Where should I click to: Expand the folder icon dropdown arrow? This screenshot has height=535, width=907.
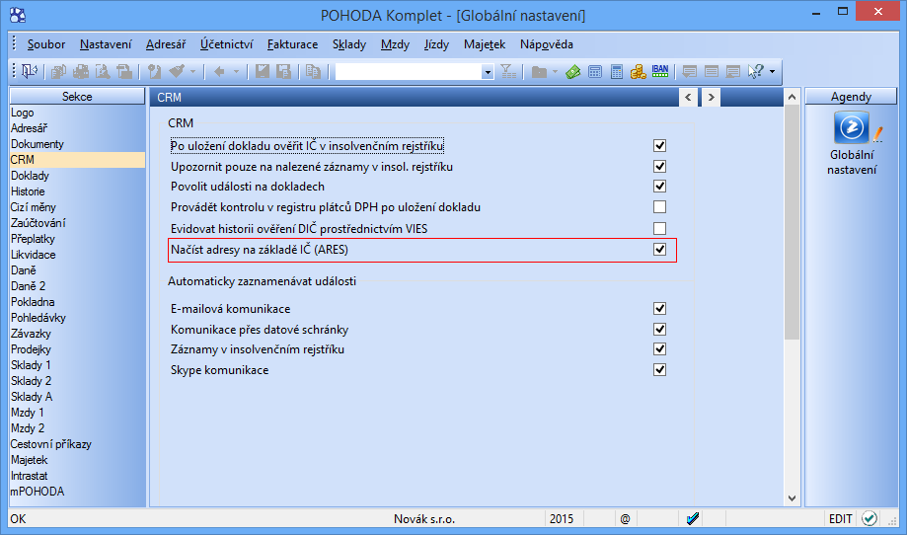point(555,72)
